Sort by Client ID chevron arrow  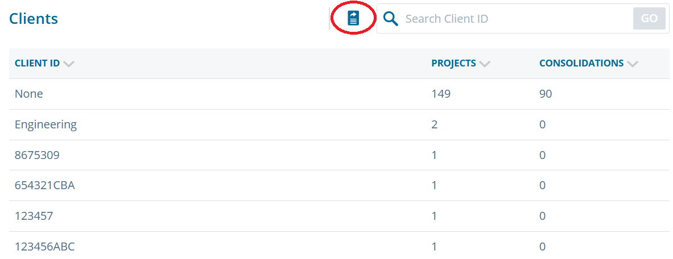coord(69,64)
